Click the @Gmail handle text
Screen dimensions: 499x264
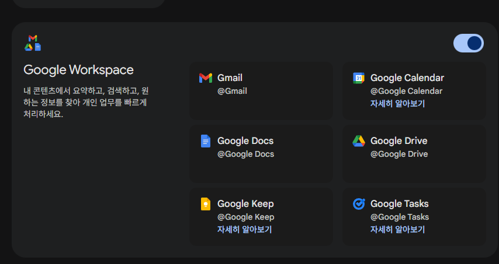point(232,91)
